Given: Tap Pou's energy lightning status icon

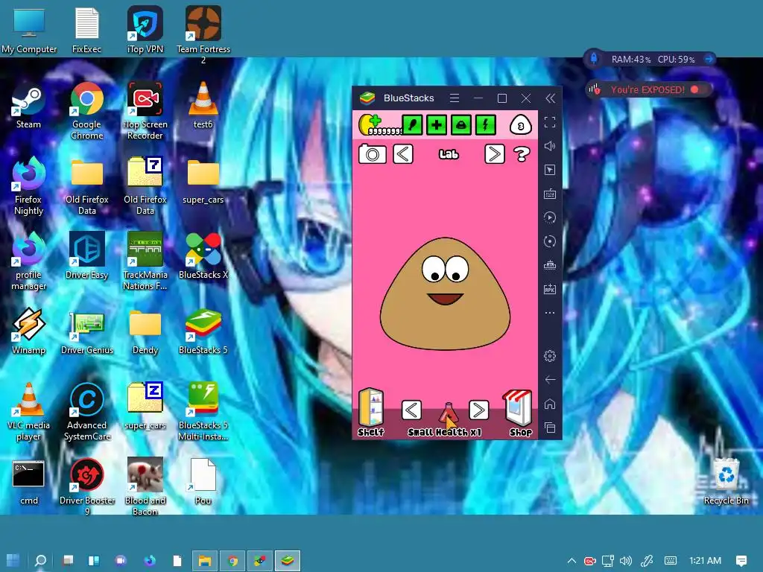Looking at the screenshot, I should 485,125.
